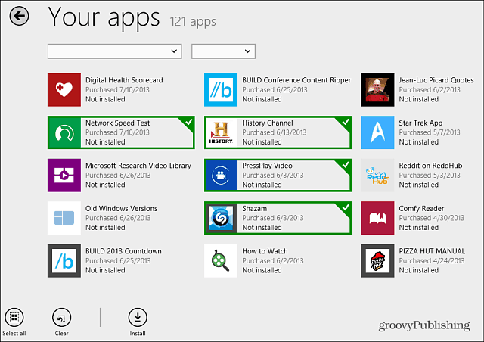The width and height of the screenshot is (484, 342).
Task: Open the wide filter dropdown
Action: [114, 51]
